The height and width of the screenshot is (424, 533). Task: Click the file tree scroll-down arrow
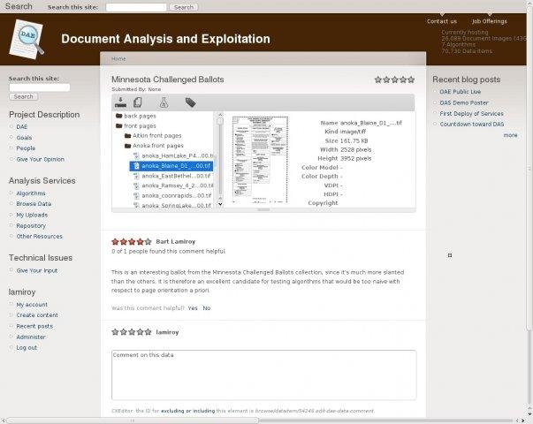point(220,204)
